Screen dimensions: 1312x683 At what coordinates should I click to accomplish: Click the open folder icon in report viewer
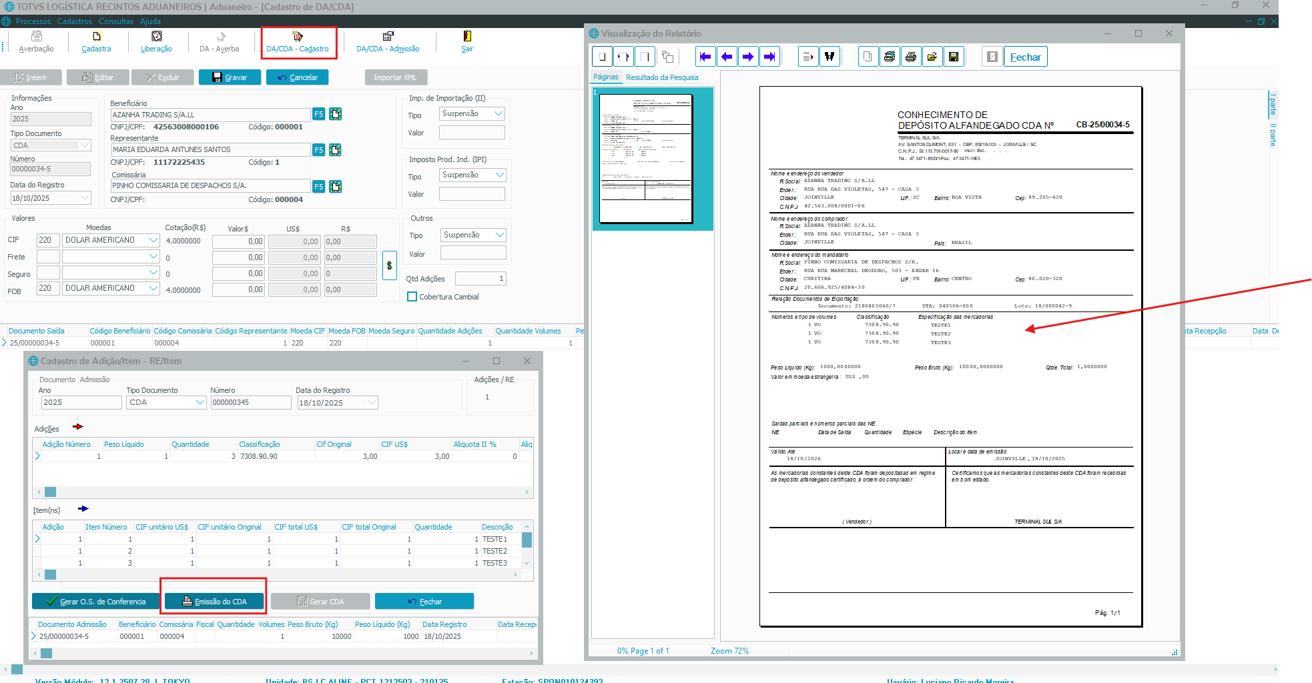pyautogui.click(x=932, y=57)
